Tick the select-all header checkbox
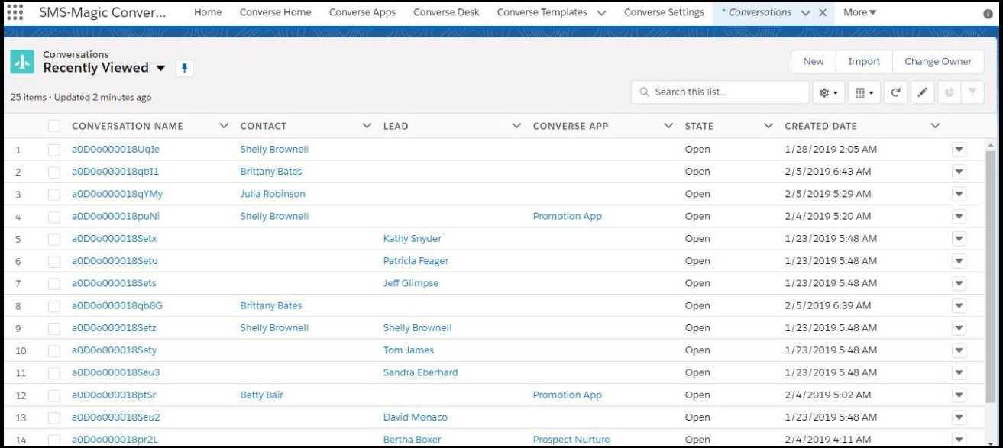The width and height of the screenshot is (1003, 448). point(54,126)
